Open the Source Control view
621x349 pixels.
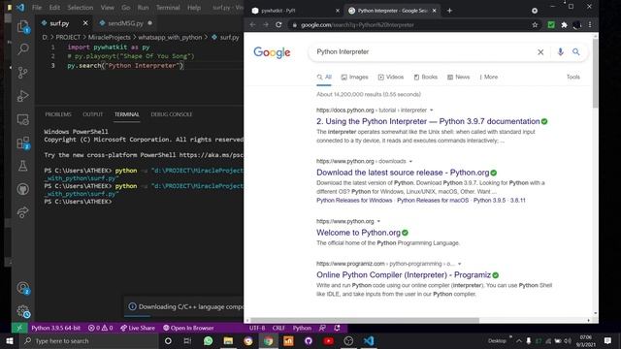coord(23,73)
